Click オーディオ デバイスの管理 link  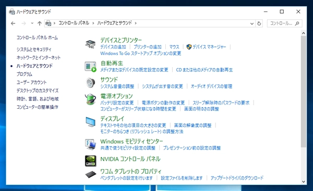pos(211,86)
